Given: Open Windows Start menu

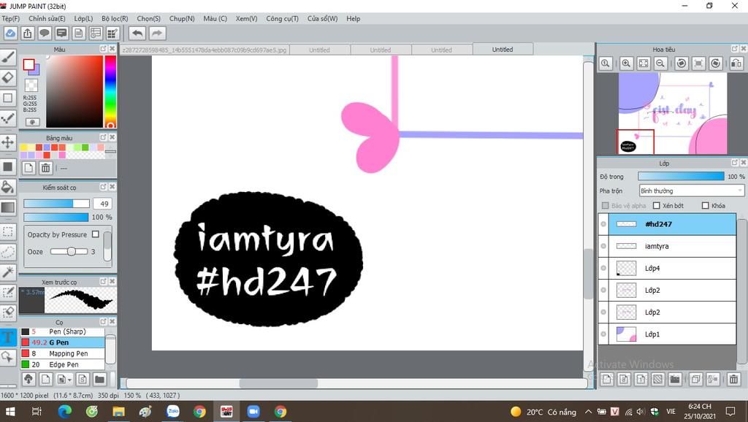Looking at the screenshot, I should click(x=9, y=412).
